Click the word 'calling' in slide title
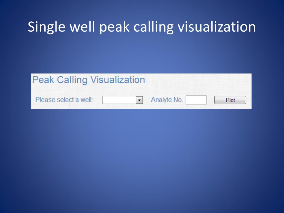 point(154,27)
